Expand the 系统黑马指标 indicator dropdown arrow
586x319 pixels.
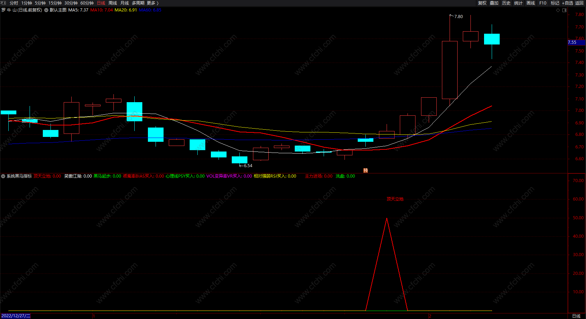click(3, 176)
